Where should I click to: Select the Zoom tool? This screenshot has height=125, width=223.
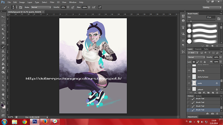pyautogui.click(x=3, y=99)
